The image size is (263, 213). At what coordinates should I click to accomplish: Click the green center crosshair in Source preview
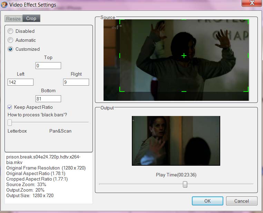click(184, 56)
